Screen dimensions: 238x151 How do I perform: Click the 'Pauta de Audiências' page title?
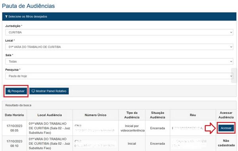click(28, 6)
